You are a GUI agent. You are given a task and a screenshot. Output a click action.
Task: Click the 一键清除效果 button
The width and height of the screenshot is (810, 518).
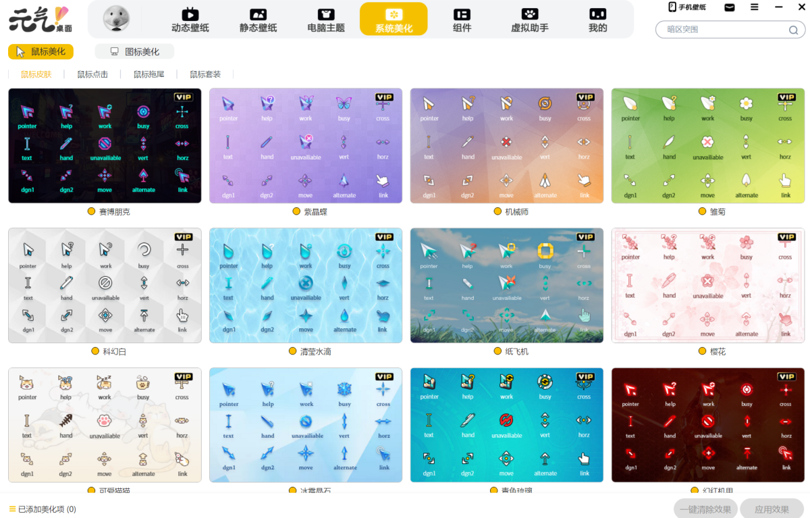coord(705,509)
